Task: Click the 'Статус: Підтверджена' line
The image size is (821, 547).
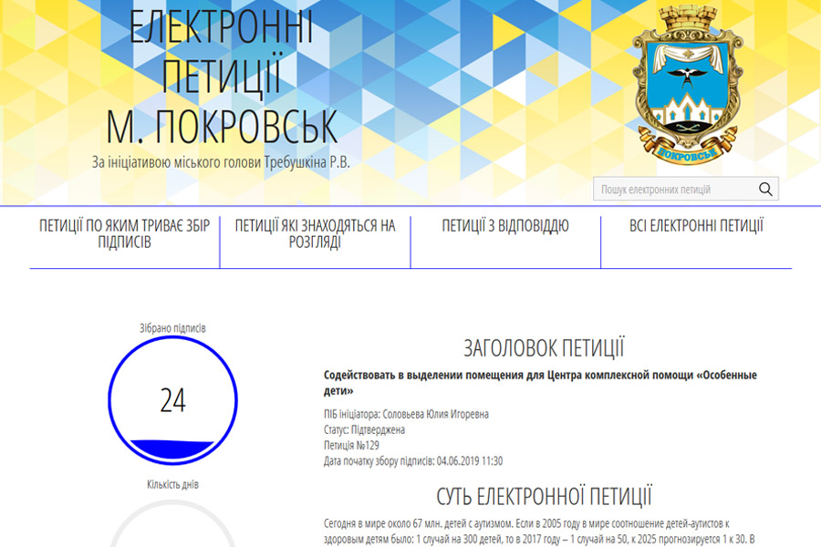Action: 364,429
